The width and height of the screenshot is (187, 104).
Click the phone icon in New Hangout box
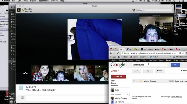click(128, 94)
